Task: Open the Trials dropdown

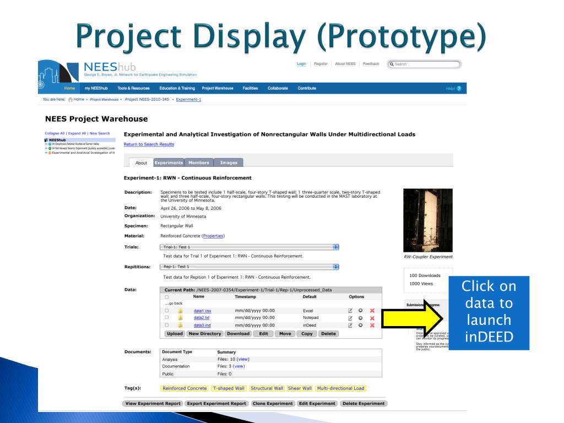Action: click(250, 247)
